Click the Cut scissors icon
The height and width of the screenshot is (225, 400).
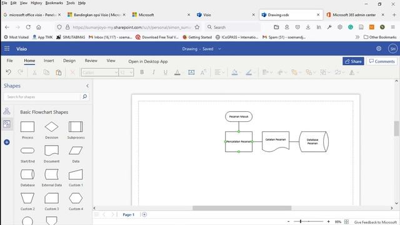(34, 72)
